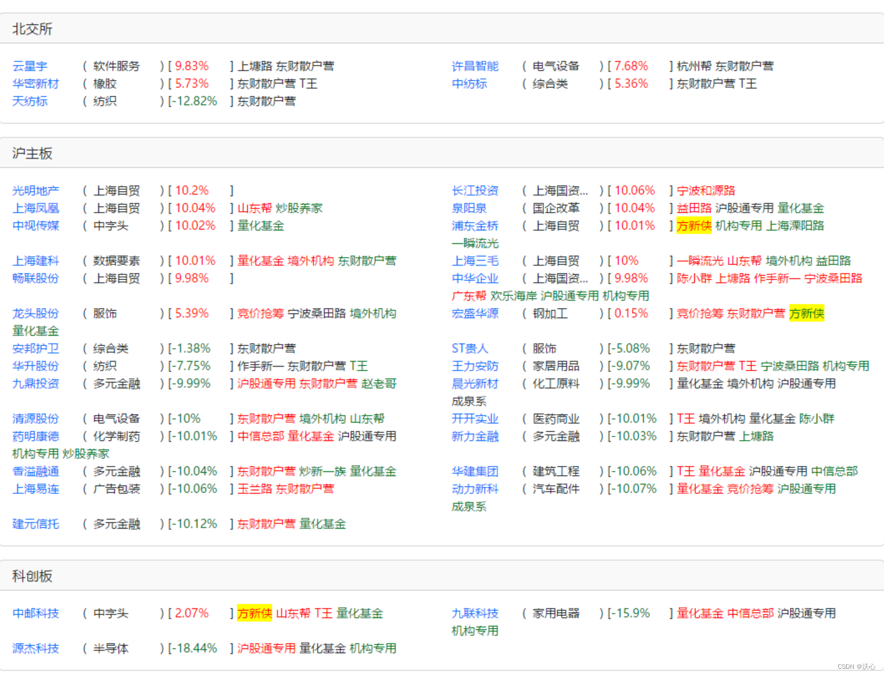Open the 王力安防 stock link

pos(475,366)
